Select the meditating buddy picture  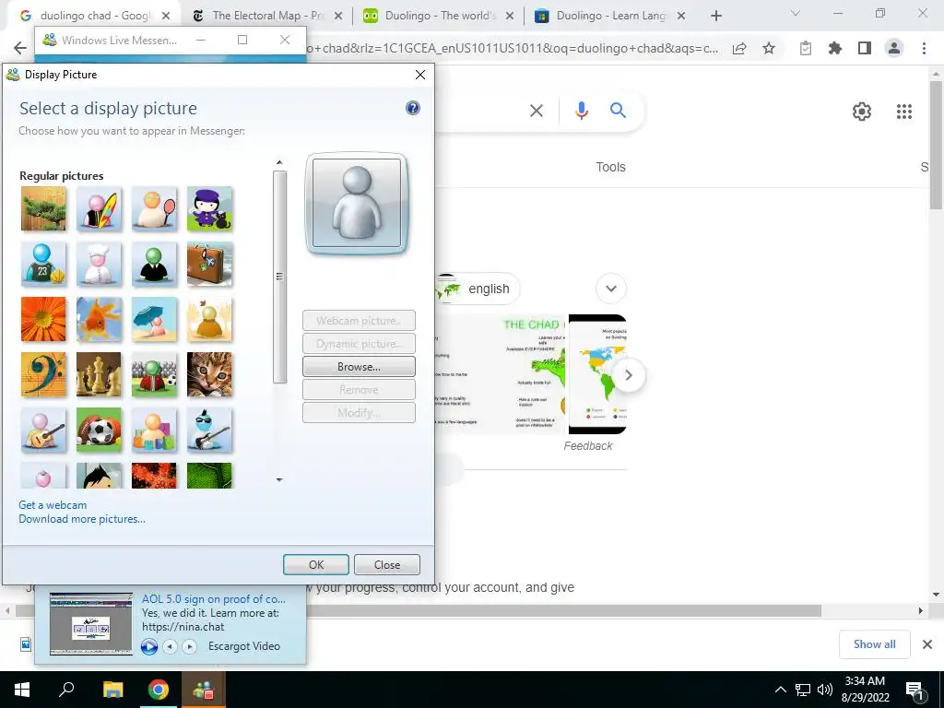click(209, 319)
